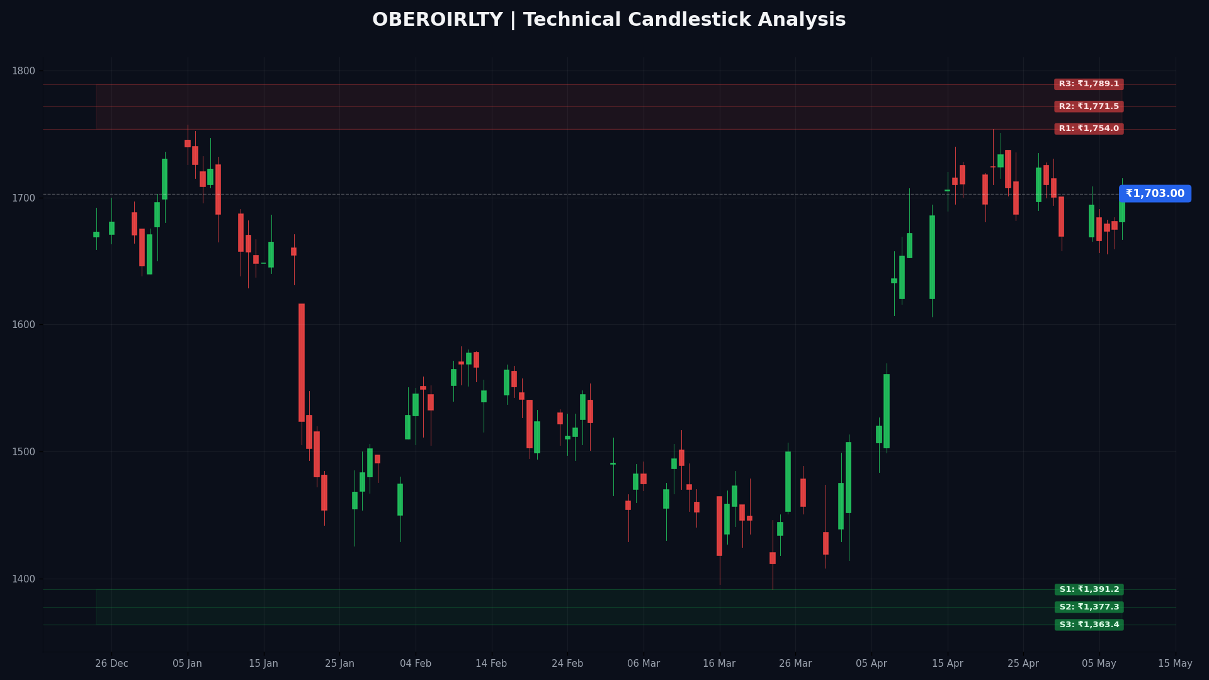Click the 25 Jan date label
This screenshot has height=680, width=1209.
coord(339,664)
